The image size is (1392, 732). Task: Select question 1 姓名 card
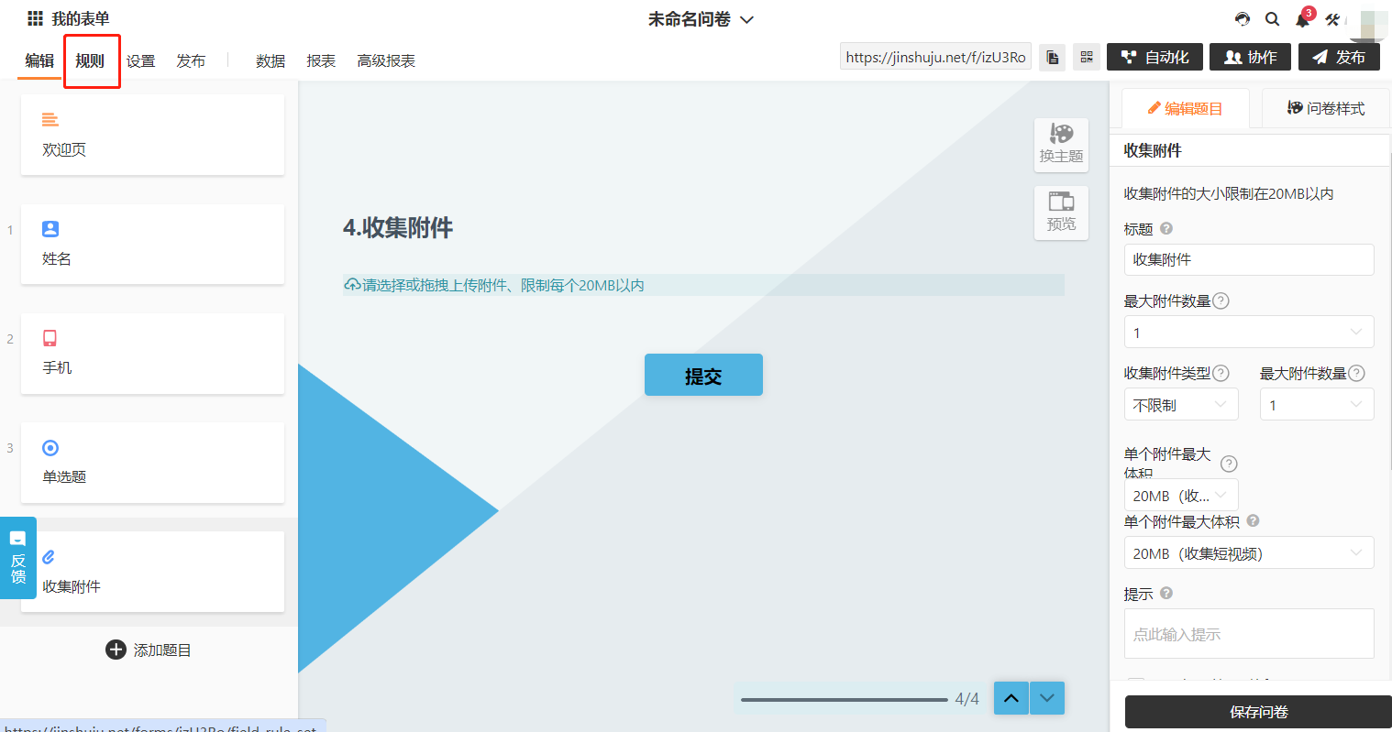[x=152, y=244]
